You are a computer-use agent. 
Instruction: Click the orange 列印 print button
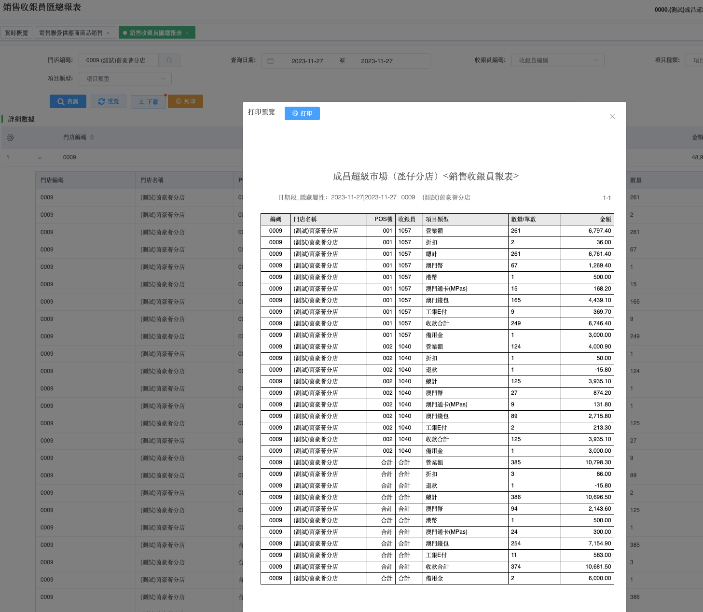pos(185,101)
